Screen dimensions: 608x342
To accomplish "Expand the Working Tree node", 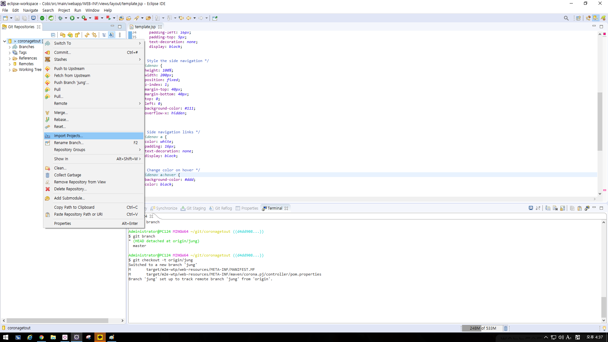I will click(9, 70).
